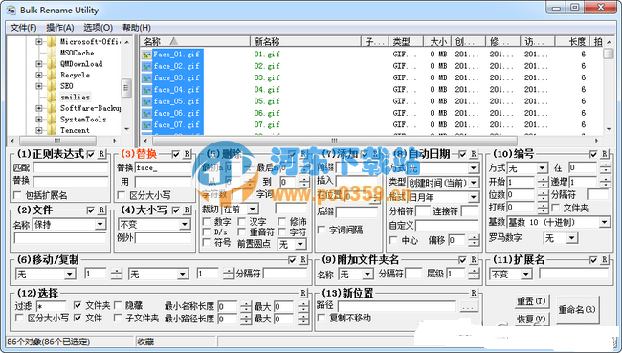Click the GIF icon beside Face_01.gif
622x353 pixels.
click(x=146, y=55)
